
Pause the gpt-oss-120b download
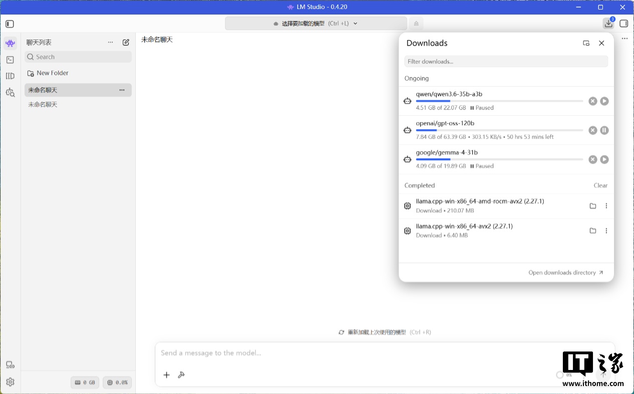604,130
